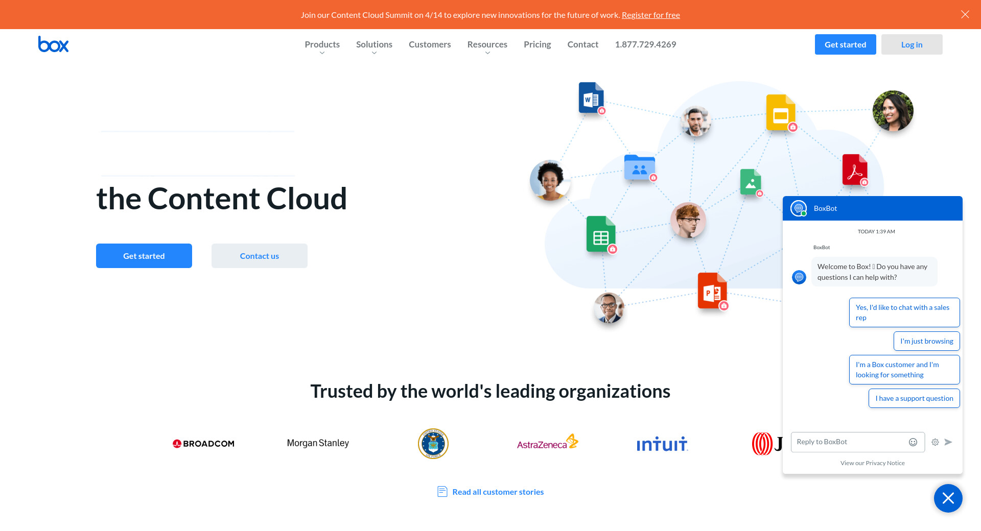Viewport: 981px width, 531px height.
Task: Click the Log in button
Action: [912, 44]
